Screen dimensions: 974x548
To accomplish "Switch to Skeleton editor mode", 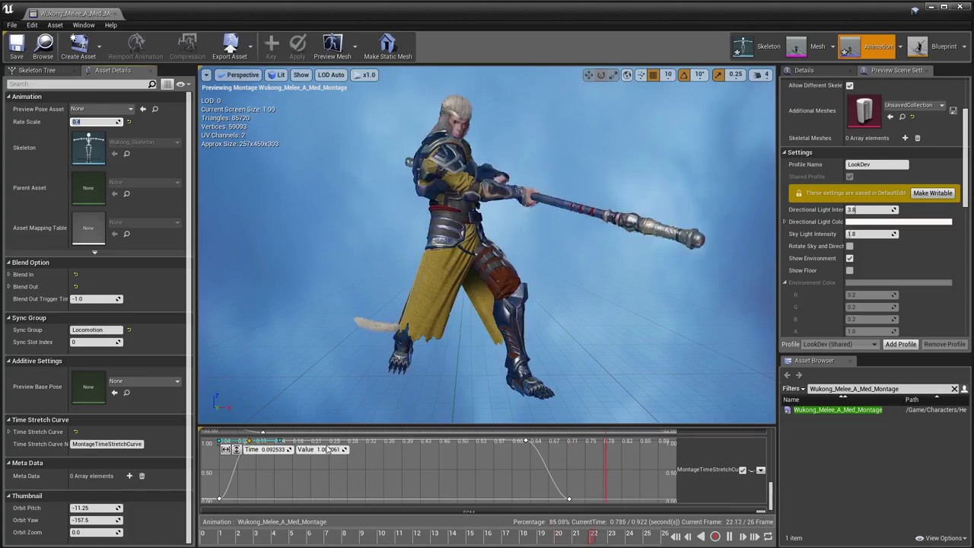I will point(756,46).
